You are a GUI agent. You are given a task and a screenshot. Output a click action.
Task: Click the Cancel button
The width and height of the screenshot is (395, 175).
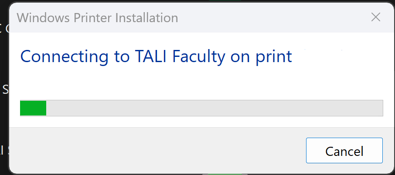[x=344, y=151]
